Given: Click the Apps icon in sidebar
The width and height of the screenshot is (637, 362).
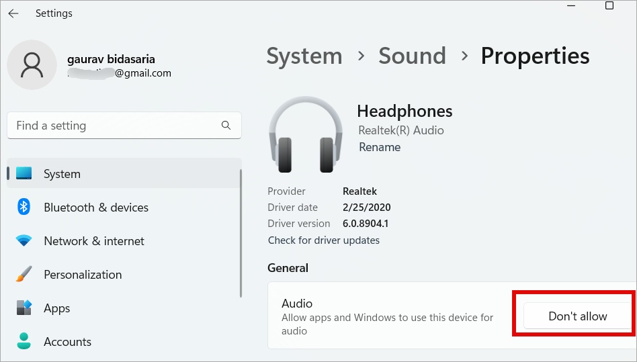Looking at the screenshot, I should pos(24,308).
